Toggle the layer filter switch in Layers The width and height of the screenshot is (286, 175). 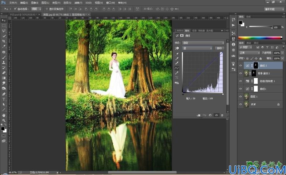pyautogui.click(x=283, y=47)
